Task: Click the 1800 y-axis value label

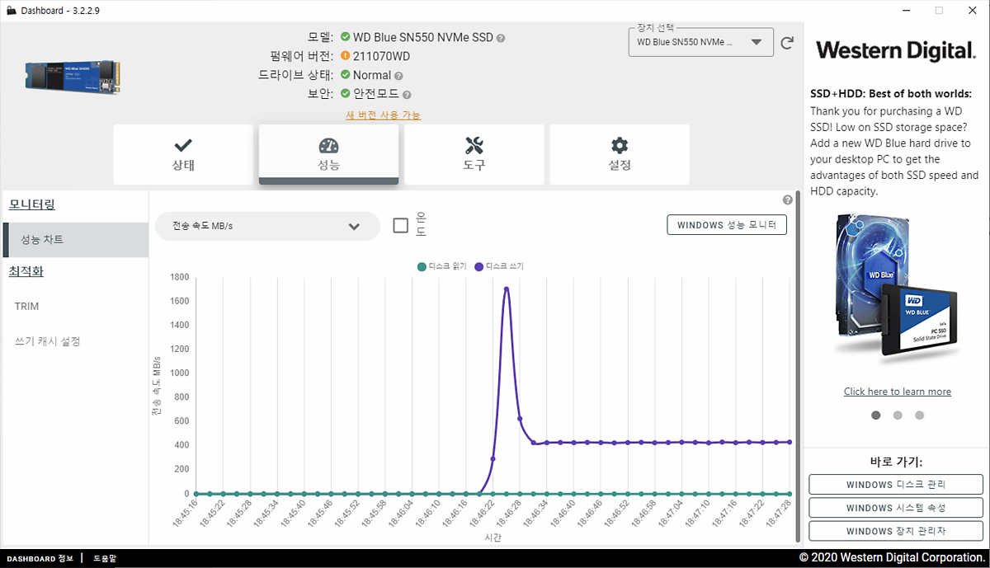Action: pyautogui.click(x=179, y=277)
